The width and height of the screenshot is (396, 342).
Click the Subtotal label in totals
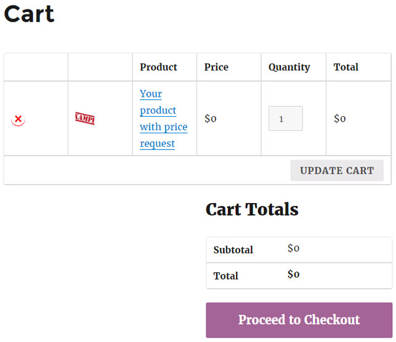pos(233,250)
